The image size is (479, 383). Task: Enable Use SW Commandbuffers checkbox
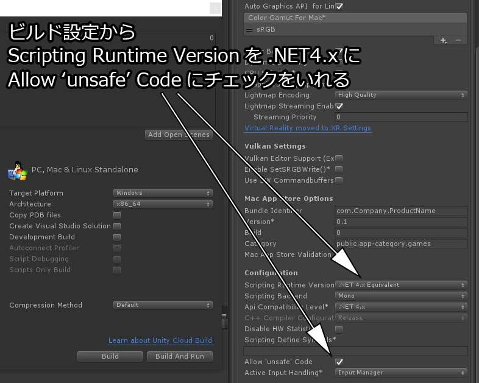pyautogui.click(x=339, y=181)
